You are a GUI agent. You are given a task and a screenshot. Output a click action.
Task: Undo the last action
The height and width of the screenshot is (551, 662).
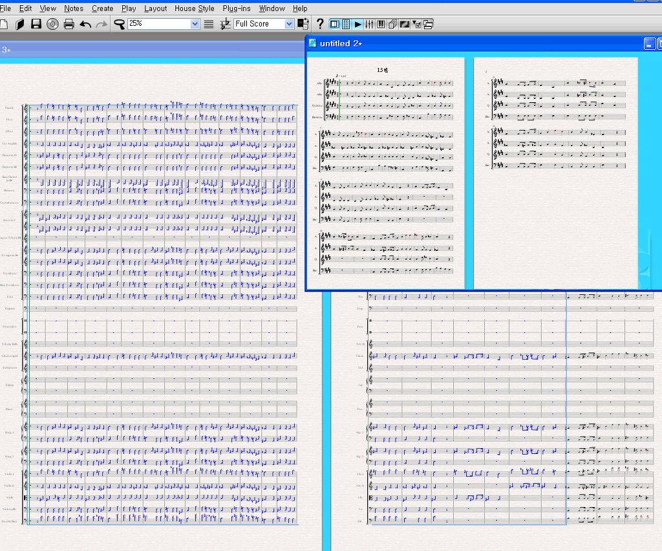(x=85, y=24)
